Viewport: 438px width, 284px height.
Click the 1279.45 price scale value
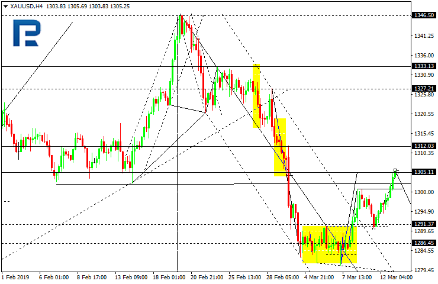(424, 270)
